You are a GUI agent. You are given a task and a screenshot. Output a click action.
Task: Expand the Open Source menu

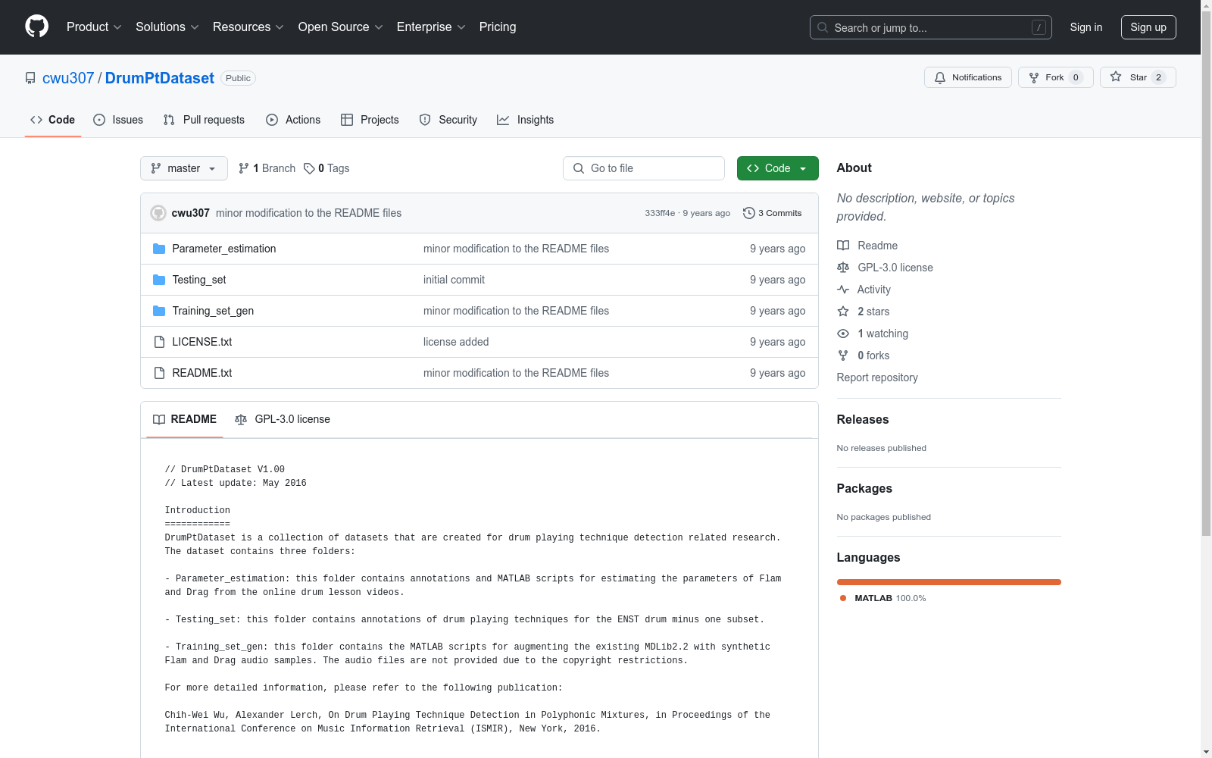(341, 27)
